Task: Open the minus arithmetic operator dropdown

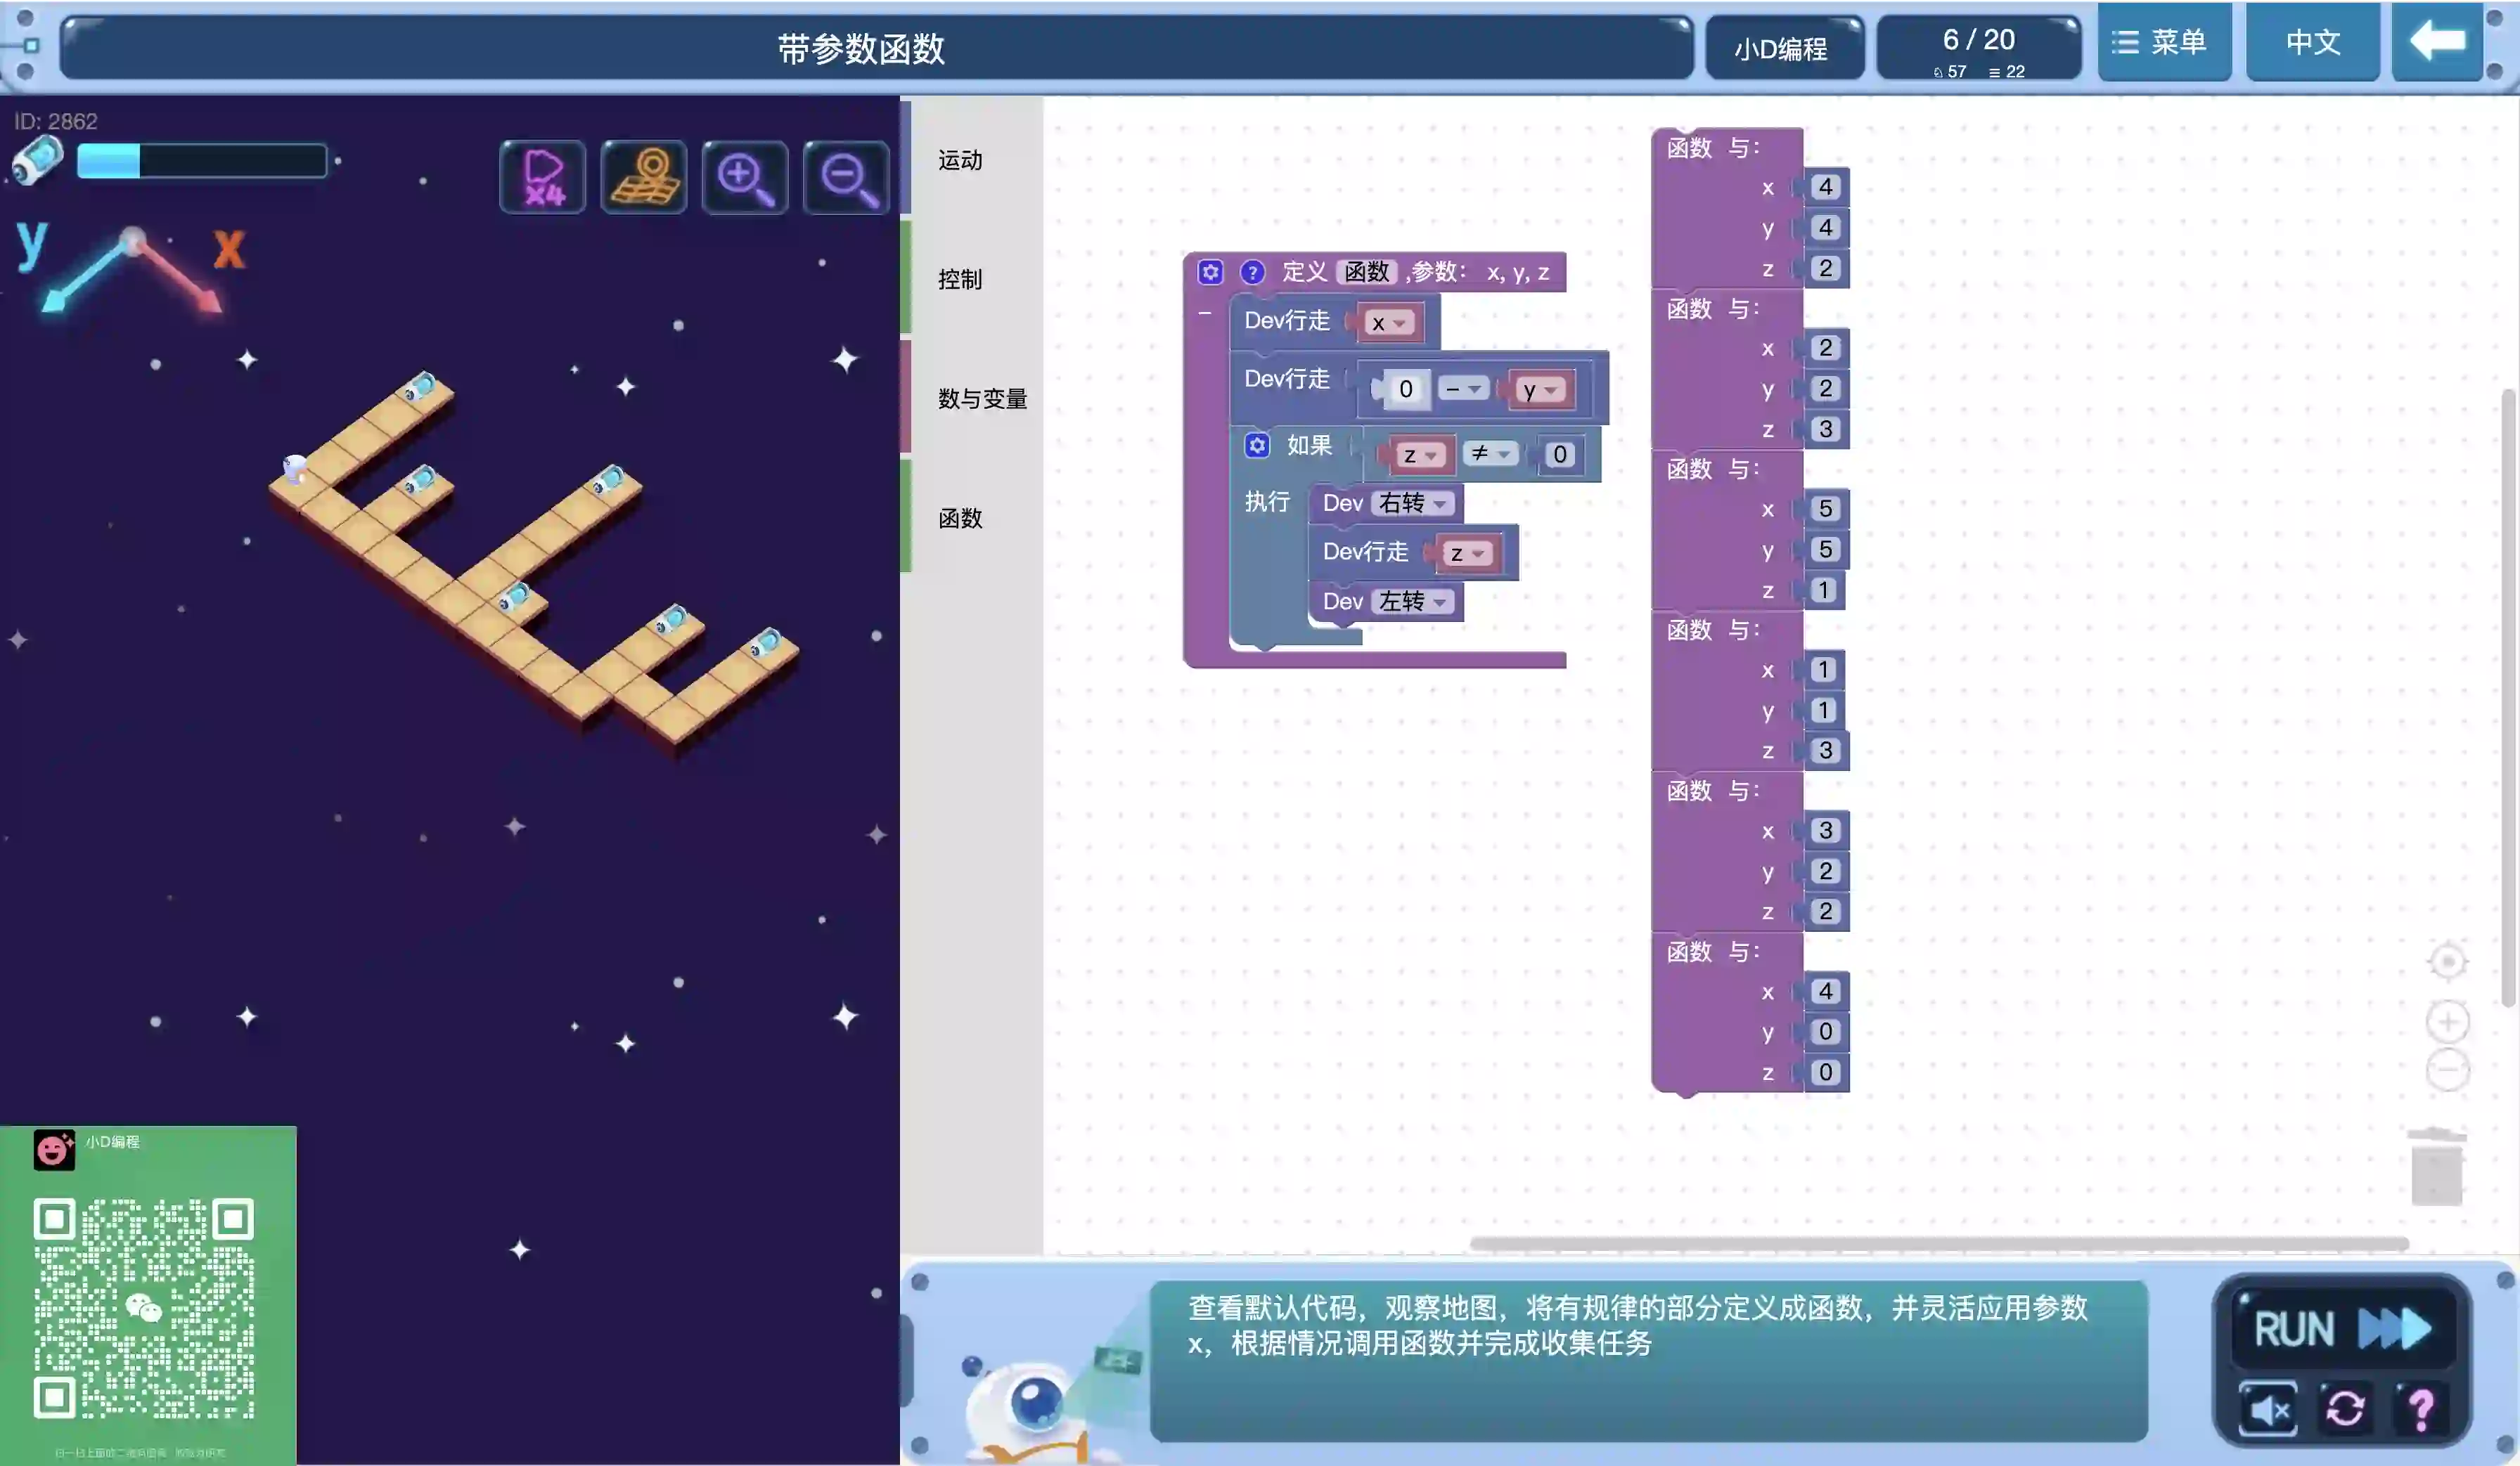Action: tap(1463, 390)
